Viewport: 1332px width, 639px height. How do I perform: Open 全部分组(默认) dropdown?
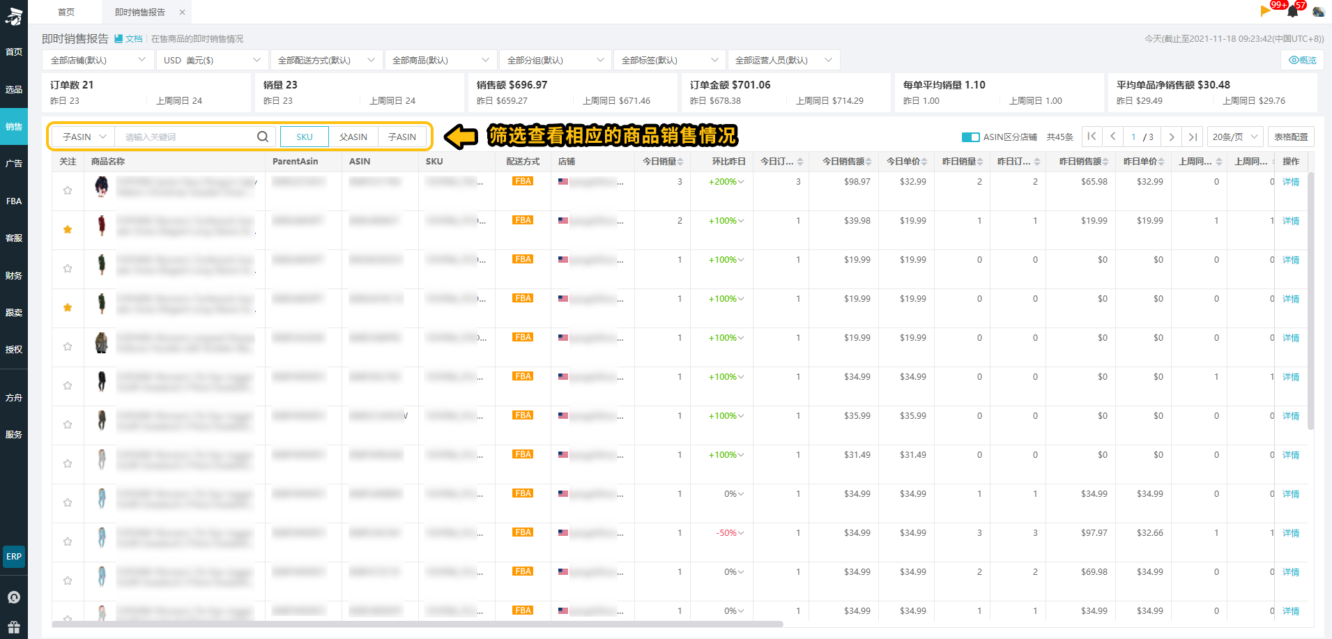555,60
